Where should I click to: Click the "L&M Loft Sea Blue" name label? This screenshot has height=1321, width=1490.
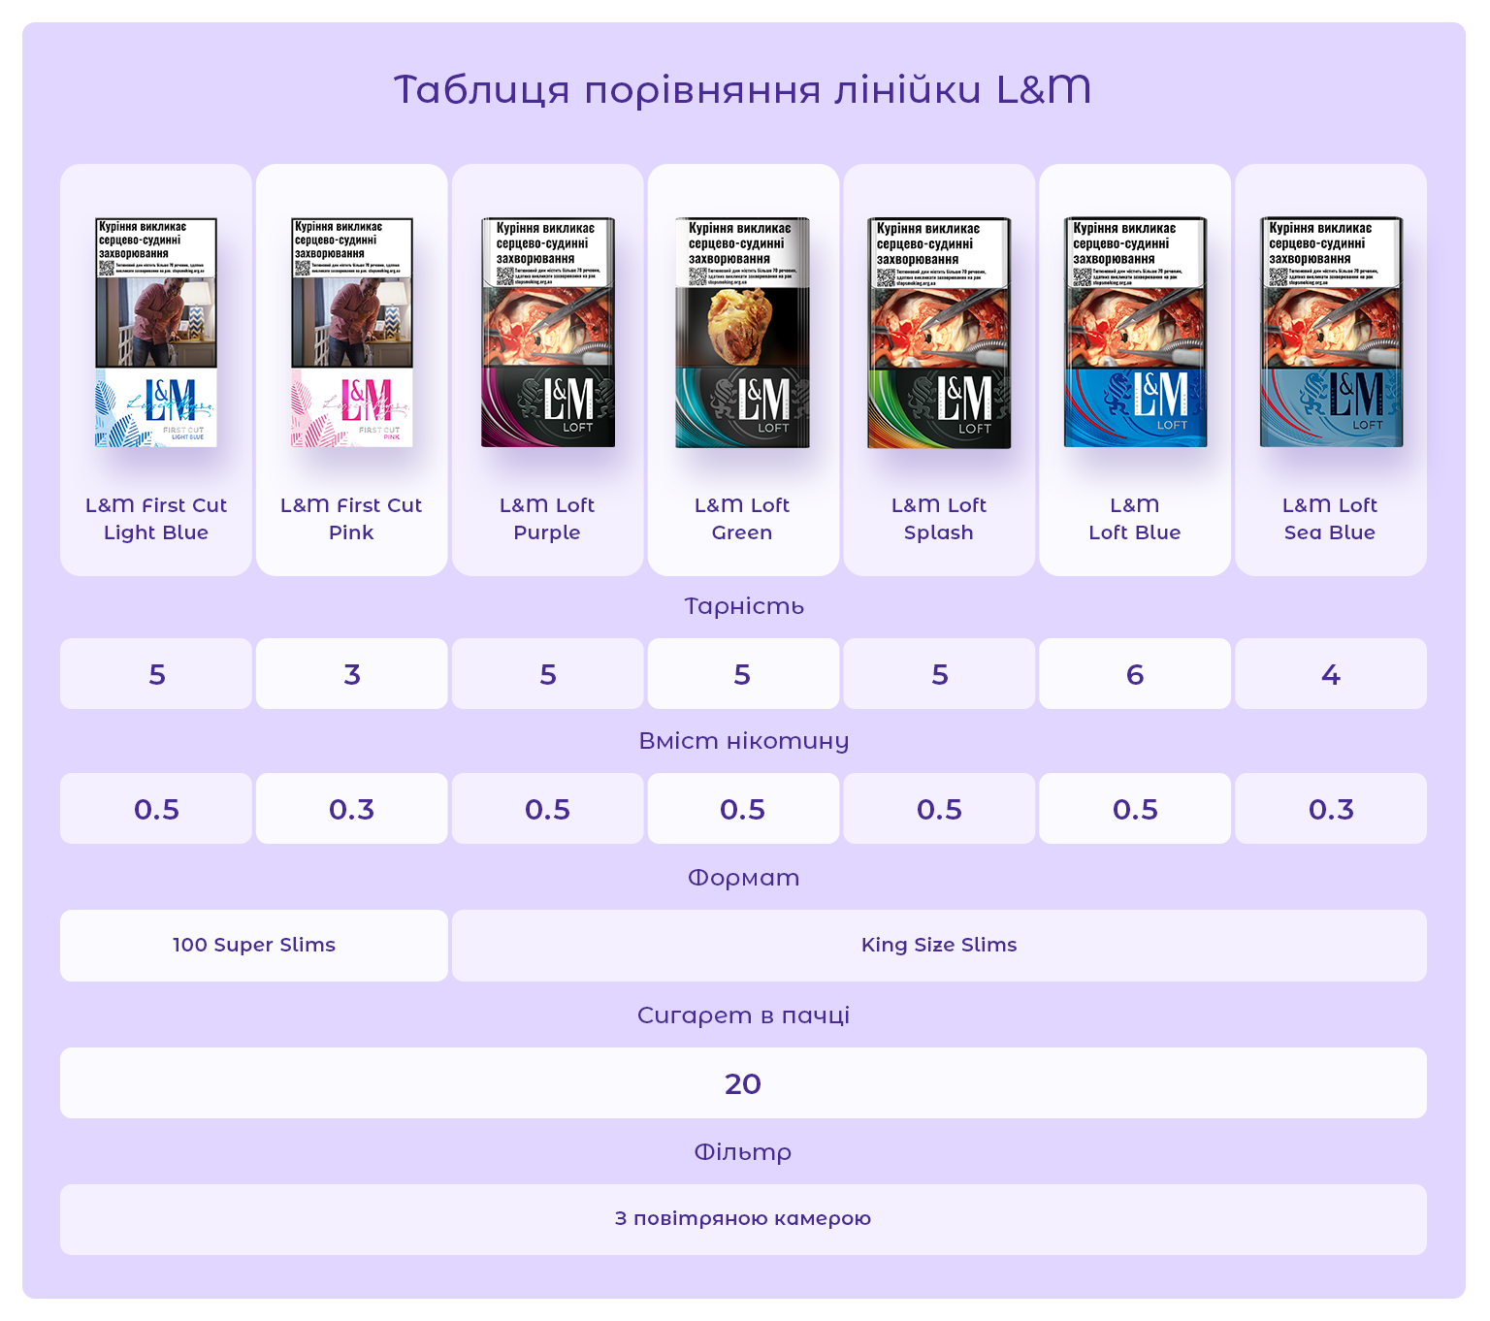click(x=1330, y=519)
